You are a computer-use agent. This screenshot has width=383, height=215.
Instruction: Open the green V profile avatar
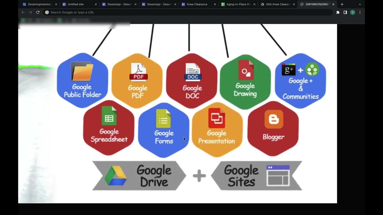[352, 12]
